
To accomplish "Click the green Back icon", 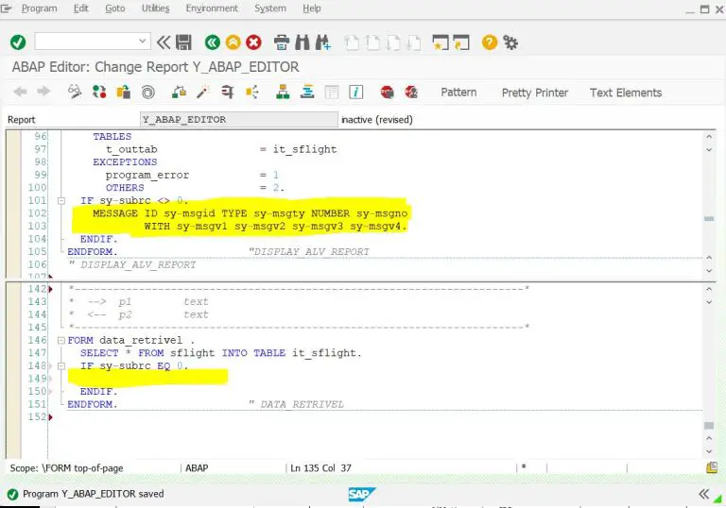I will (x=213, y=42).
